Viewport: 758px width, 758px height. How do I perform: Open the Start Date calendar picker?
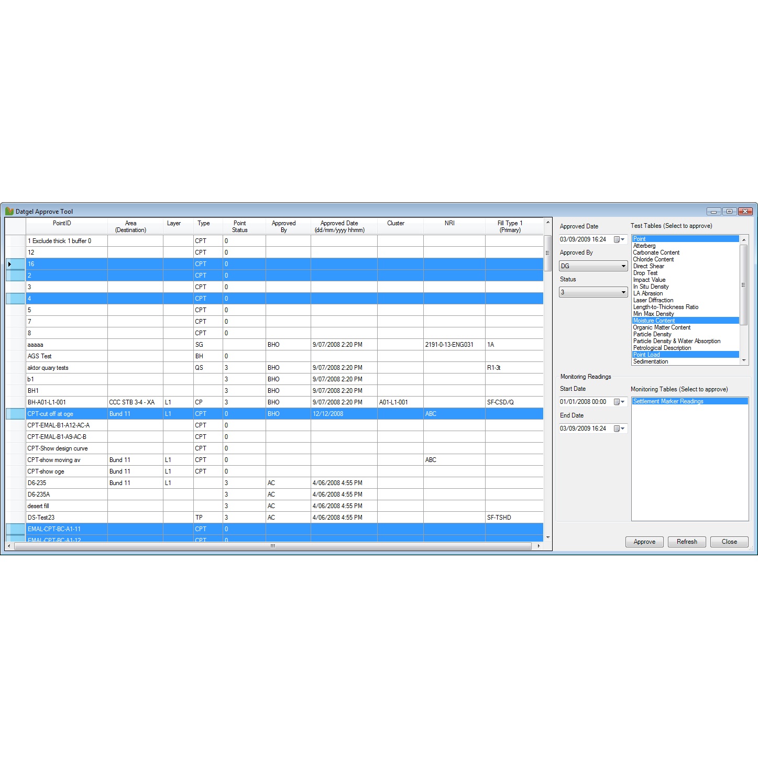[619, 402]
